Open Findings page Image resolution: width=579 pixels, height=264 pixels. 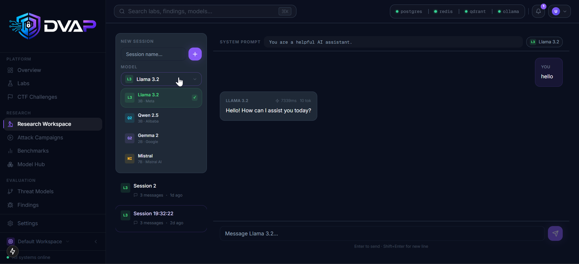click(53, 205)
